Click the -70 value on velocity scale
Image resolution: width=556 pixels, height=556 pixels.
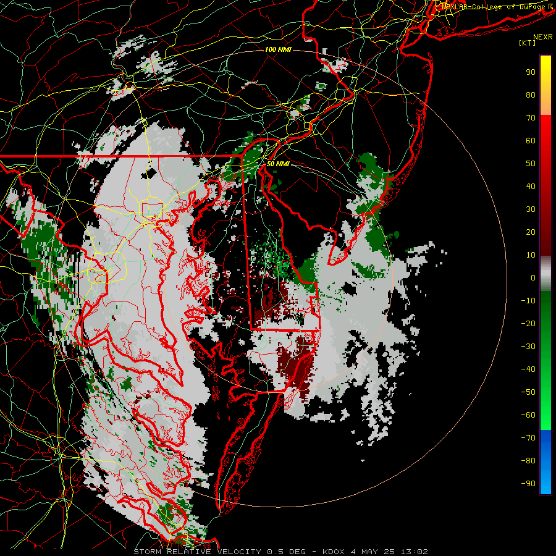tap(528, 438)
